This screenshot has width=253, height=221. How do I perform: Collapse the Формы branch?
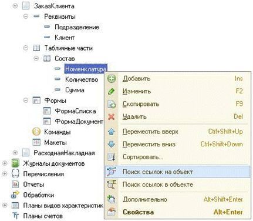(x=26, y=101)
